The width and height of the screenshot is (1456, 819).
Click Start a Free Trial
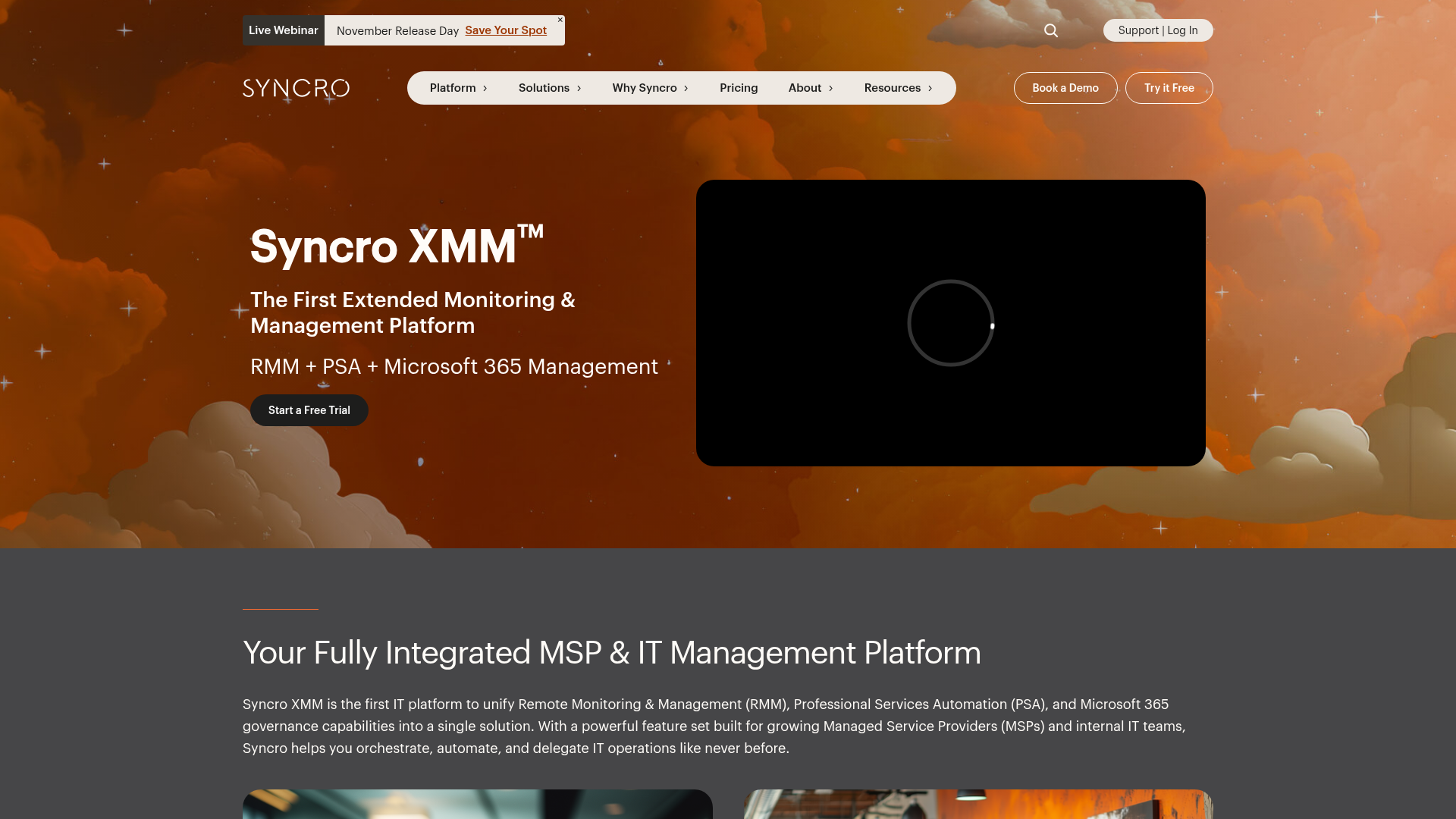click(309, 409)
